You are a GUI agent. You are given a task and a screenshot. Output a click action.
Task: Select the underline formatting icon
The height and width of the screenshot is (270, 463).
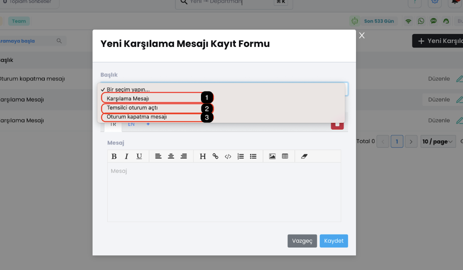click(139, 156)
